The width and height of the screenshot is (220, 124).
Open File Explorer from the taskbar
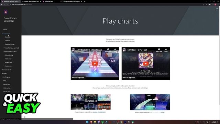(95, 122)
